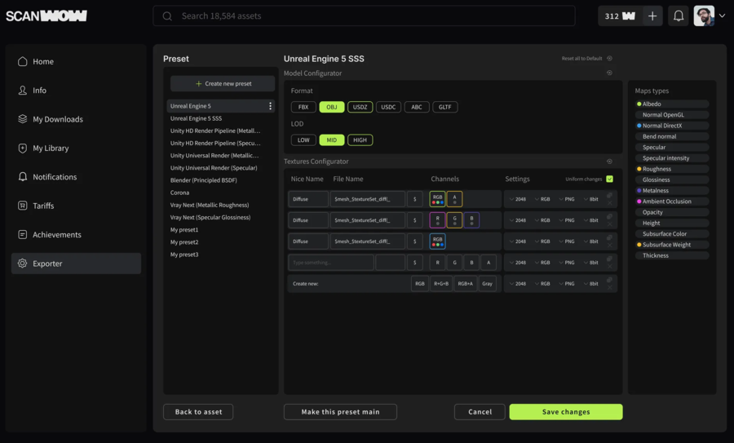Open third row's 2048 resolution dropdown
This screenshot has height=443, width=734.
(x=518, y=241)
